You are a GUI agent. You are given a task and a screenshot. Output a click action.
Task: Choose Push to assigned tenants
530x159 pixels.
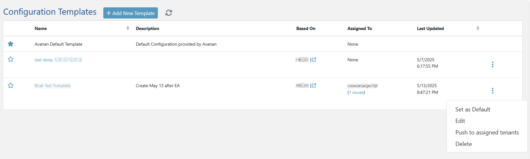pyautogui.click(x=487, y=132)
